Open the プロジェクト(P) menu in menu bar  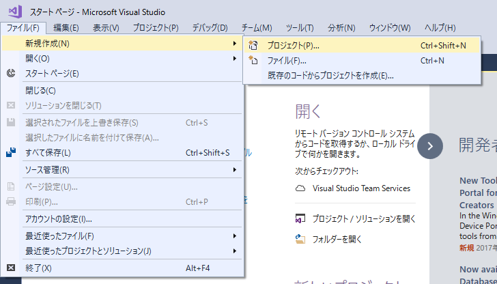point(156,28)
